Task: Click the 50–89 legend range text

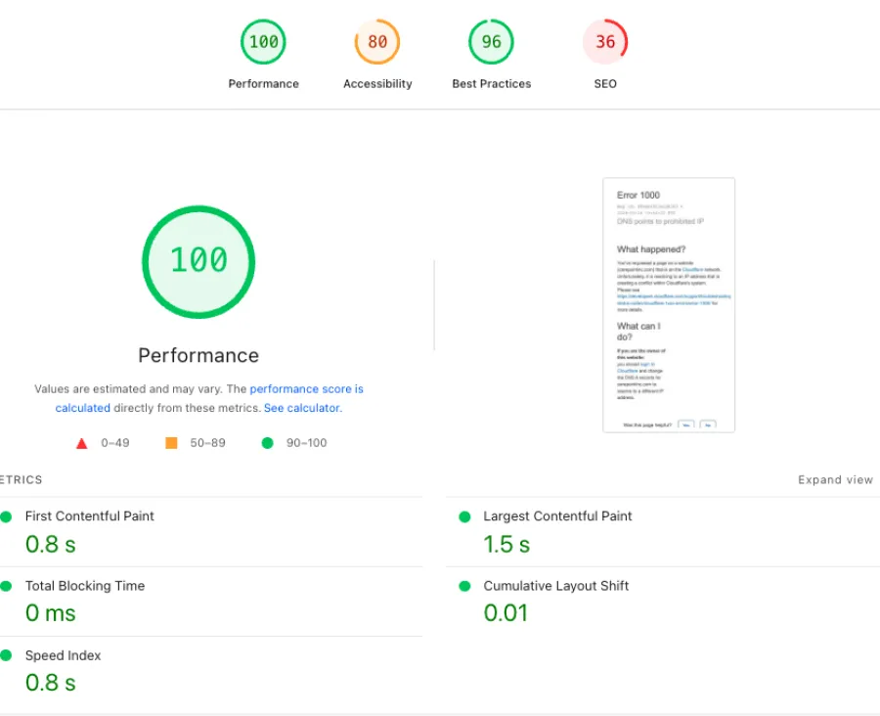Action: click(207, 443)
